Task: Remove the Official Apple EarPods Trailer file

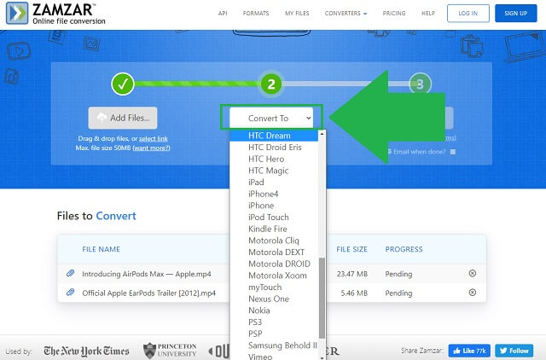Action: tap(472, 293)
